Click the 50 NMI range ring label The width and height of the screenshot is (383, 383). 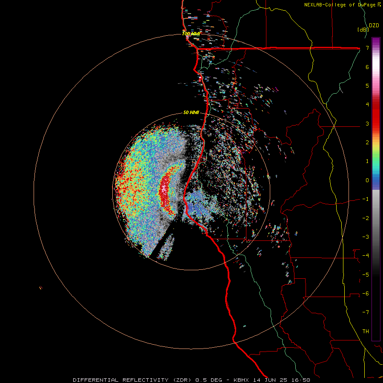(x=191, y=112)
